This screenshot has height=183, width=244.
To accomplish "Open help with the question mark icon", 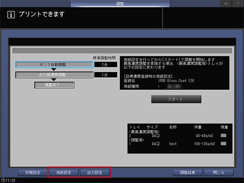I will pos(238,4).
